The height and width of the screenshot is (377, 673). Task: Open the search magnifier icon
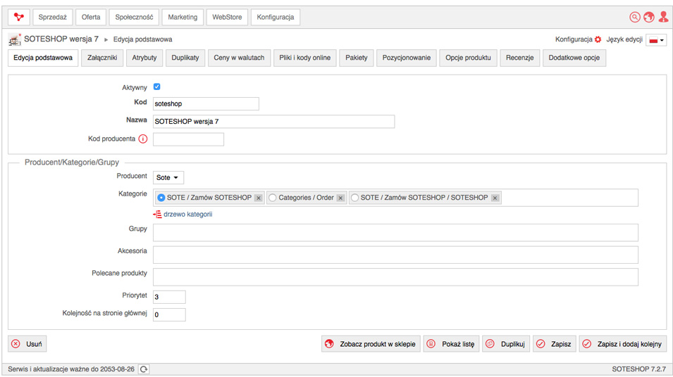point(634,17)
